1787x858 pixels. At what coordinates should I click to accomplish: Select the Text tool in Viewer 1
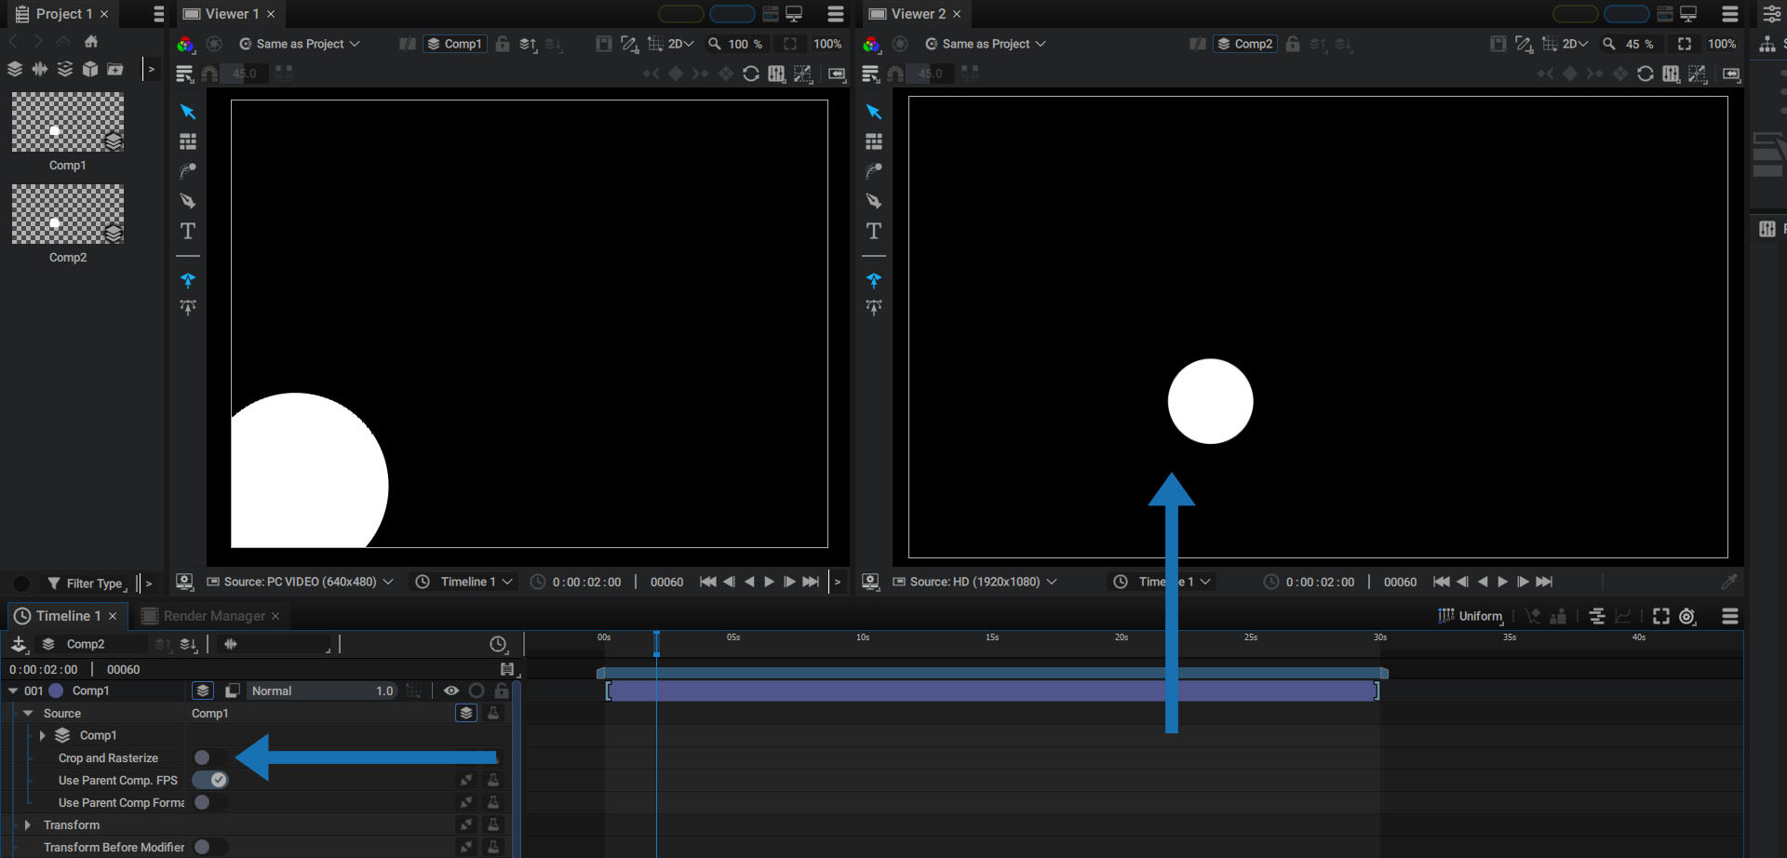coord(188,231)
